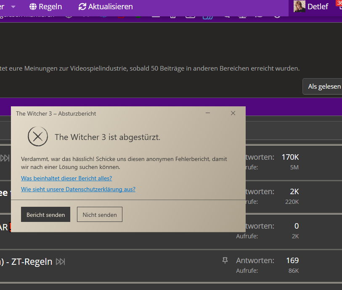Click fast-forward icon on the first thread row

click(5, 158)
